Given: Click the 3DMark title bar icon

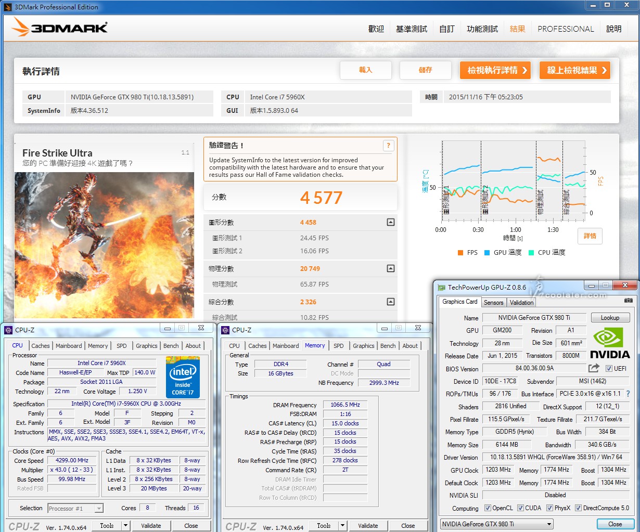Looking at the screenshot, I should pyautogui.click(x=8, y=7).
